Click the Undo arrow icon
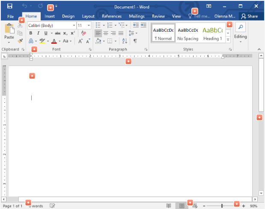 click(x=25, y=6)
